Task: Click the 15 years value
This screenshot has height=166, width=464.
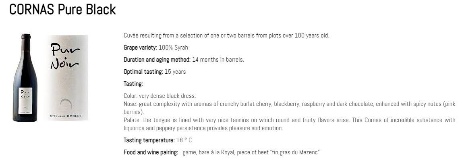Action: (175, 72)
